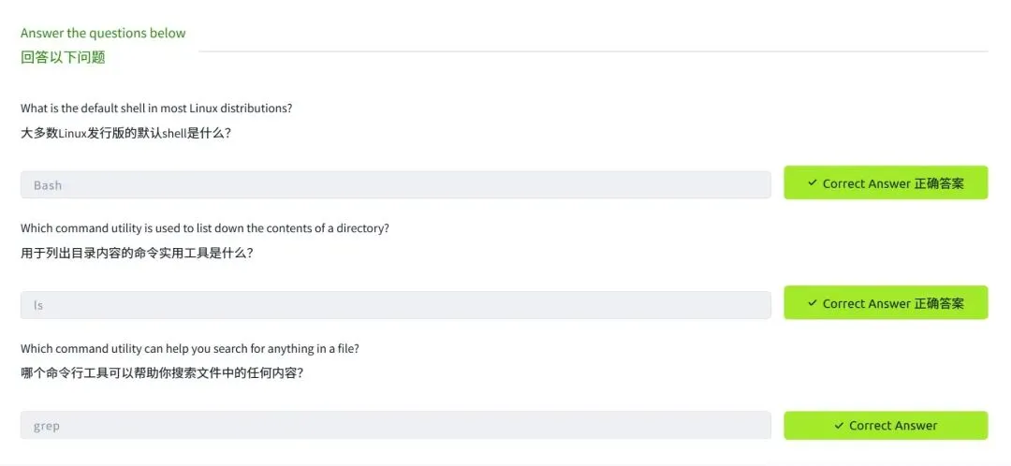Click the checkmark icon beside the grep answer
Viewport: 1011px width, 466px height.
(x=839, y=426)
